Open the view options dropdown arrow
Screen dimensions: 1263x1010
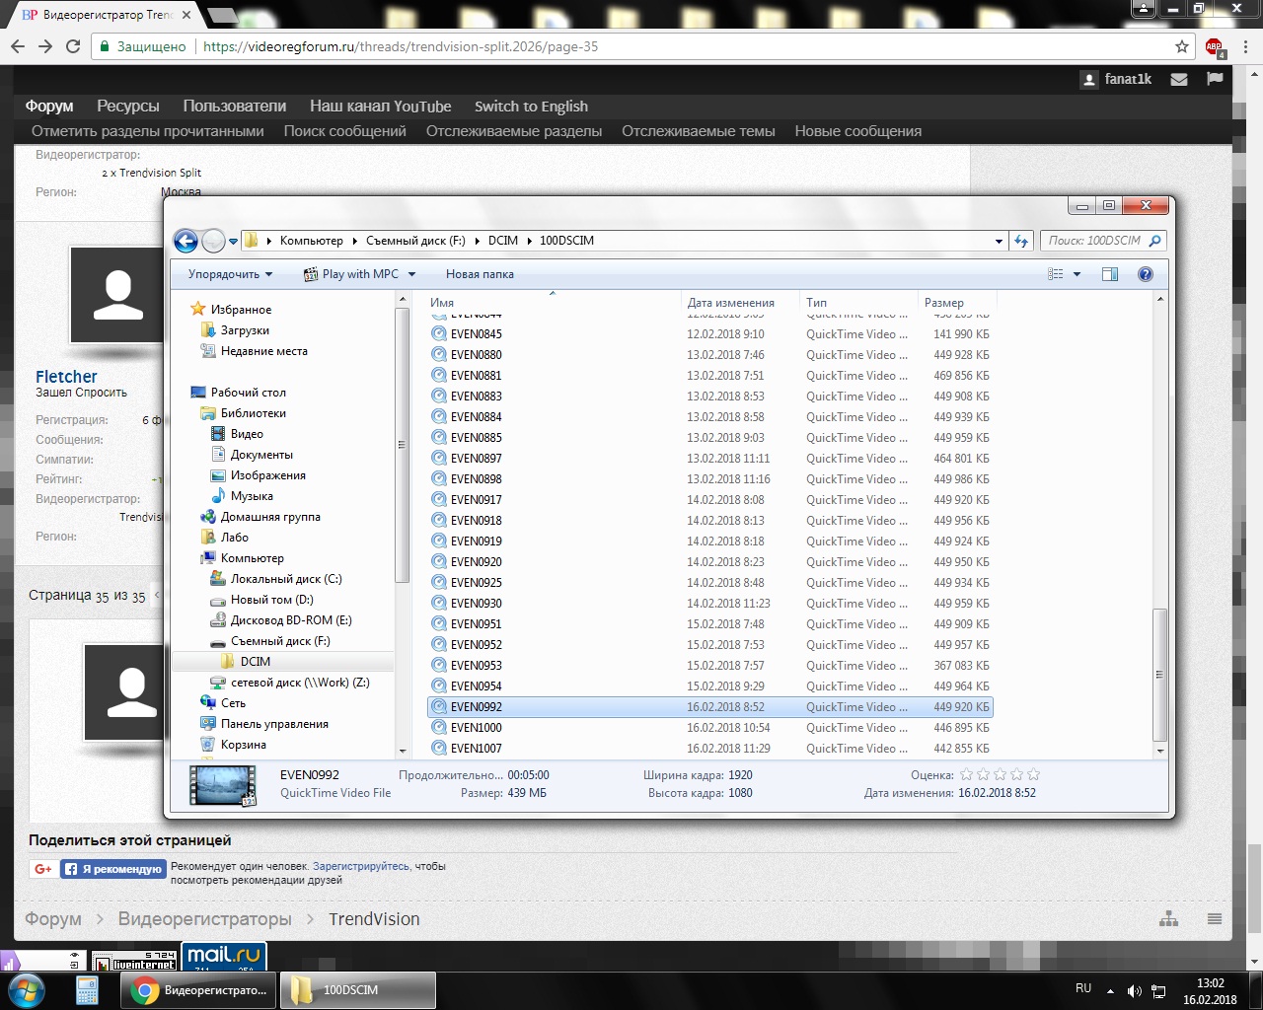click(1077, 274)
